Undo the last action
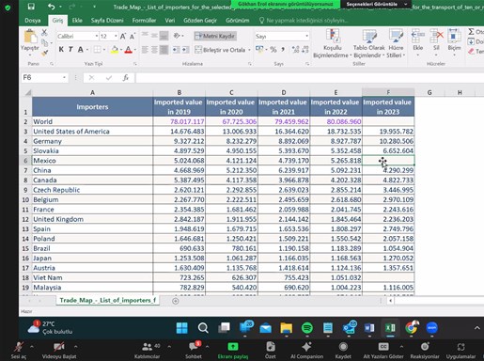Viewport: 484px width, 361px height. tap(51, 7)
